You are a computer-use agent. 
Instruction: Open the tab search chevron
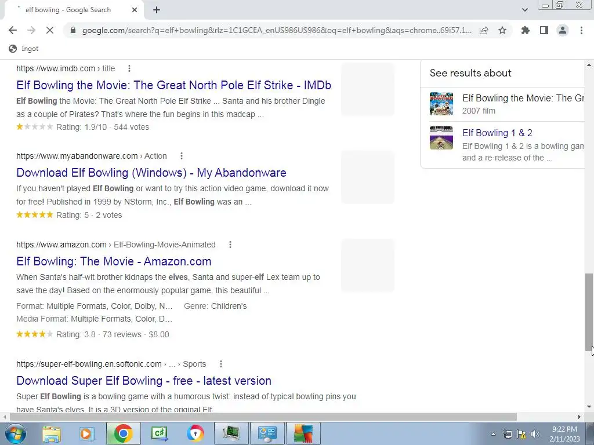click(524, 10)
